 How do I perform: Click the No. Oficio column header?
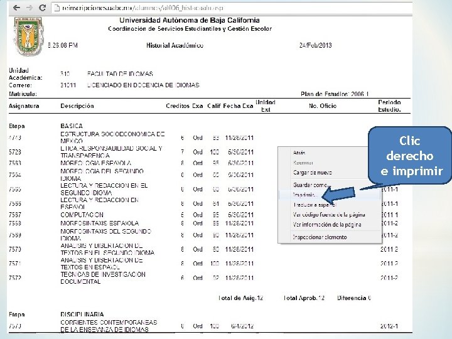tap(323, 106)
